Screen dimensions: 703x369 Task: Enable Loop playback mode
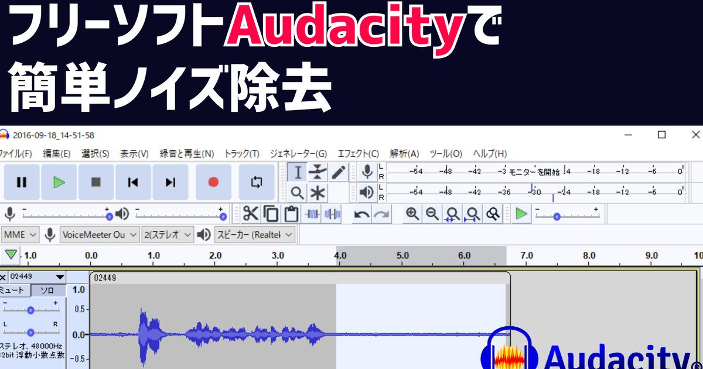257,182
